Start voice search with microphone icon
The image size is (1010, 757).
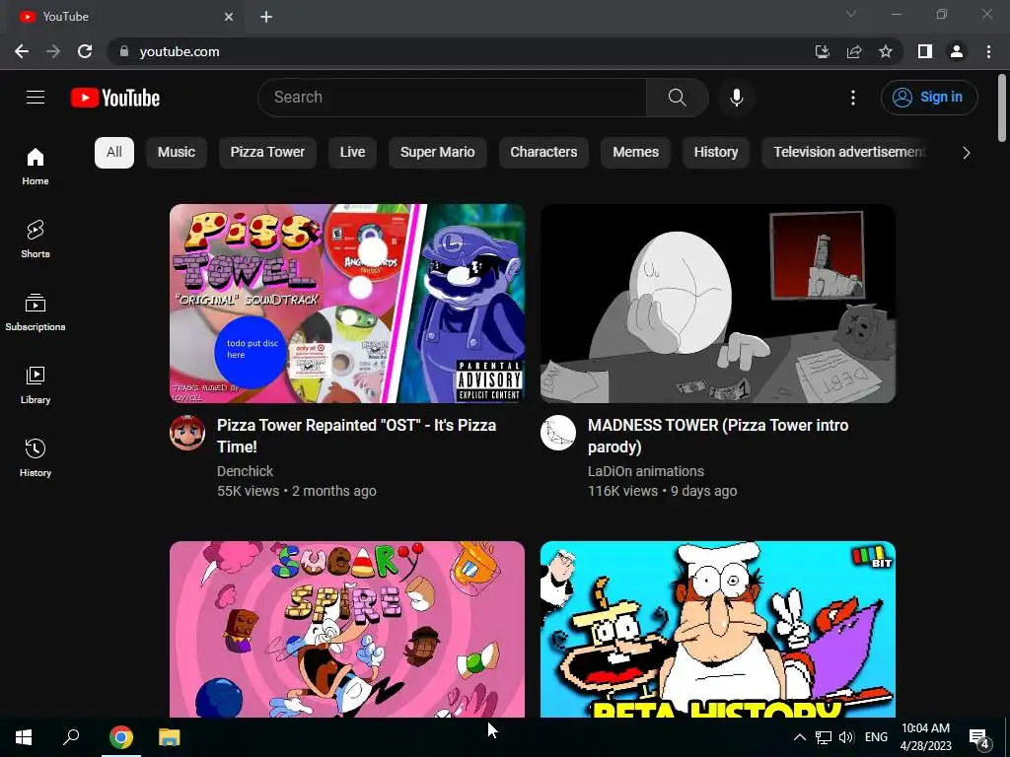pyautogui.click(x=736, y=98)
